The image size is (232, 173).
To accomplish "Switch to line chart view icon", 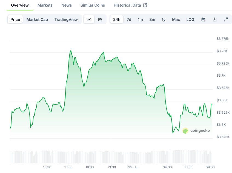I will pos(89,19).
